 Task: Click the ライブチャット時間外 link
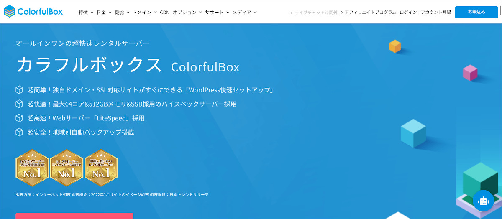pyautogui.click(x=314, y=12)
